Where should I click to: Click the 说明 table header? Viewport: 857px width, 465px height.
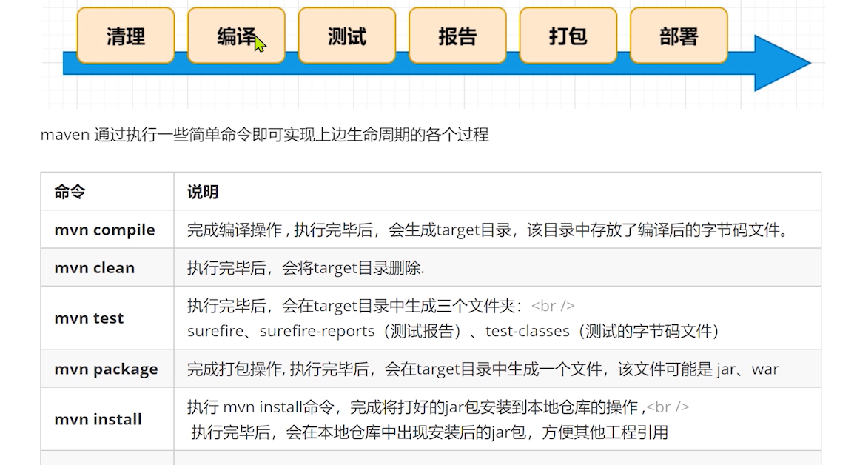coord(203,192)
